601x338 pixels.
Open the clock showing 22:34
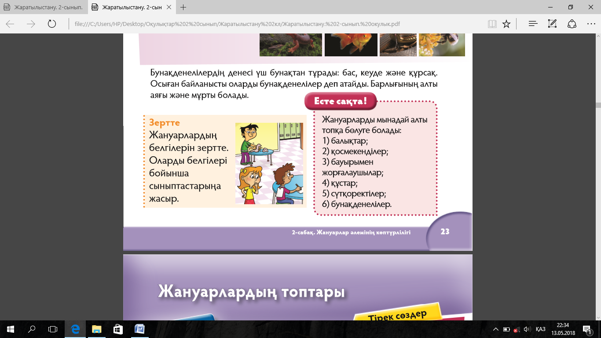(x=562, y=329)
